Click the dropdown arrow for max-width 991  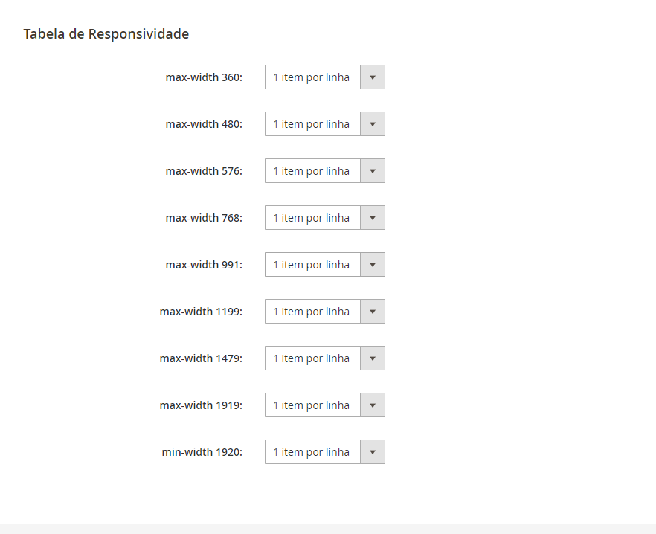tap(373, 265)
